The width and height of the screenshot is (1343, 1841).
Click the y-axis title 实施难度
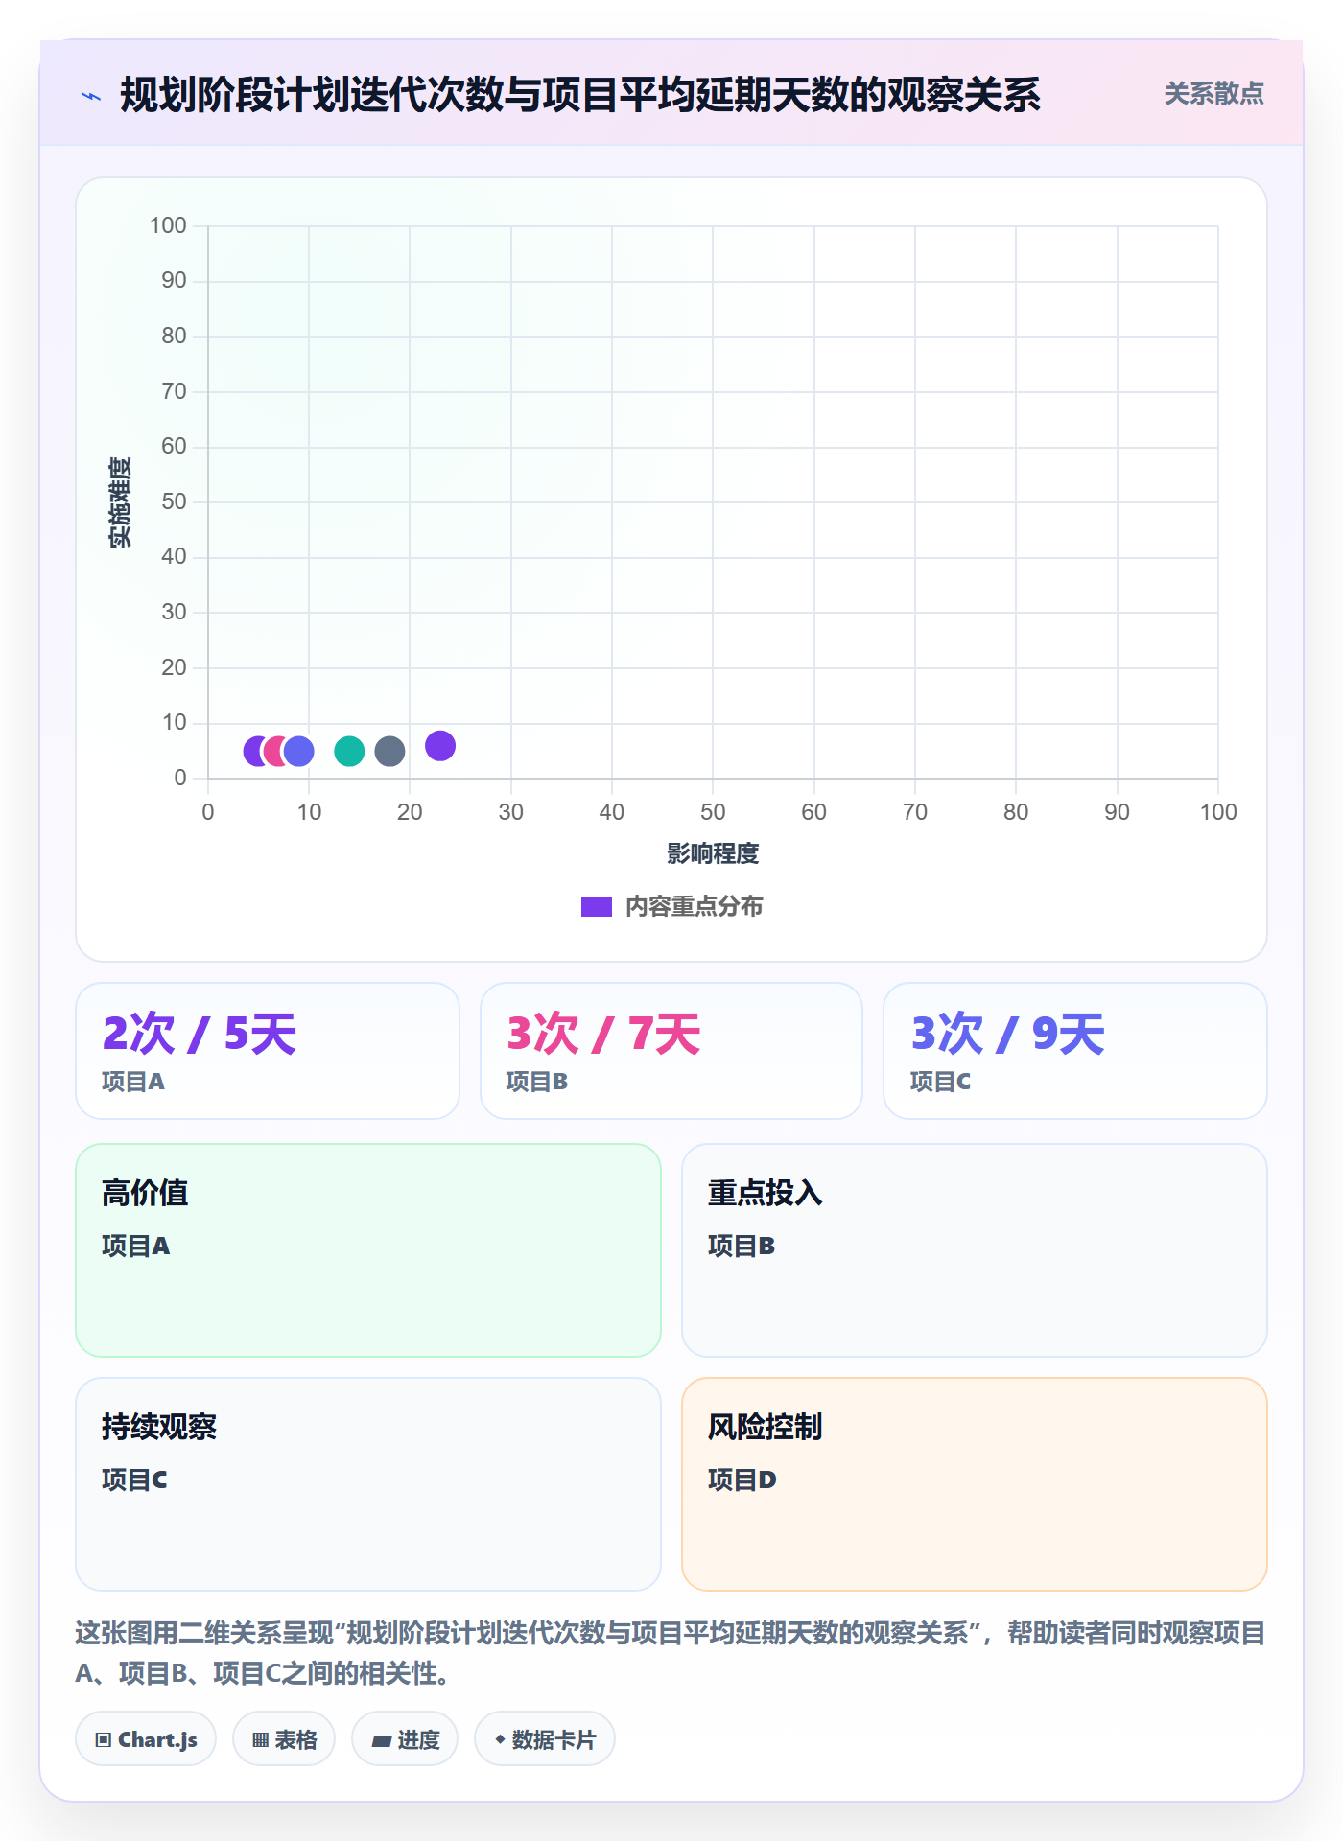pos(120,502)
